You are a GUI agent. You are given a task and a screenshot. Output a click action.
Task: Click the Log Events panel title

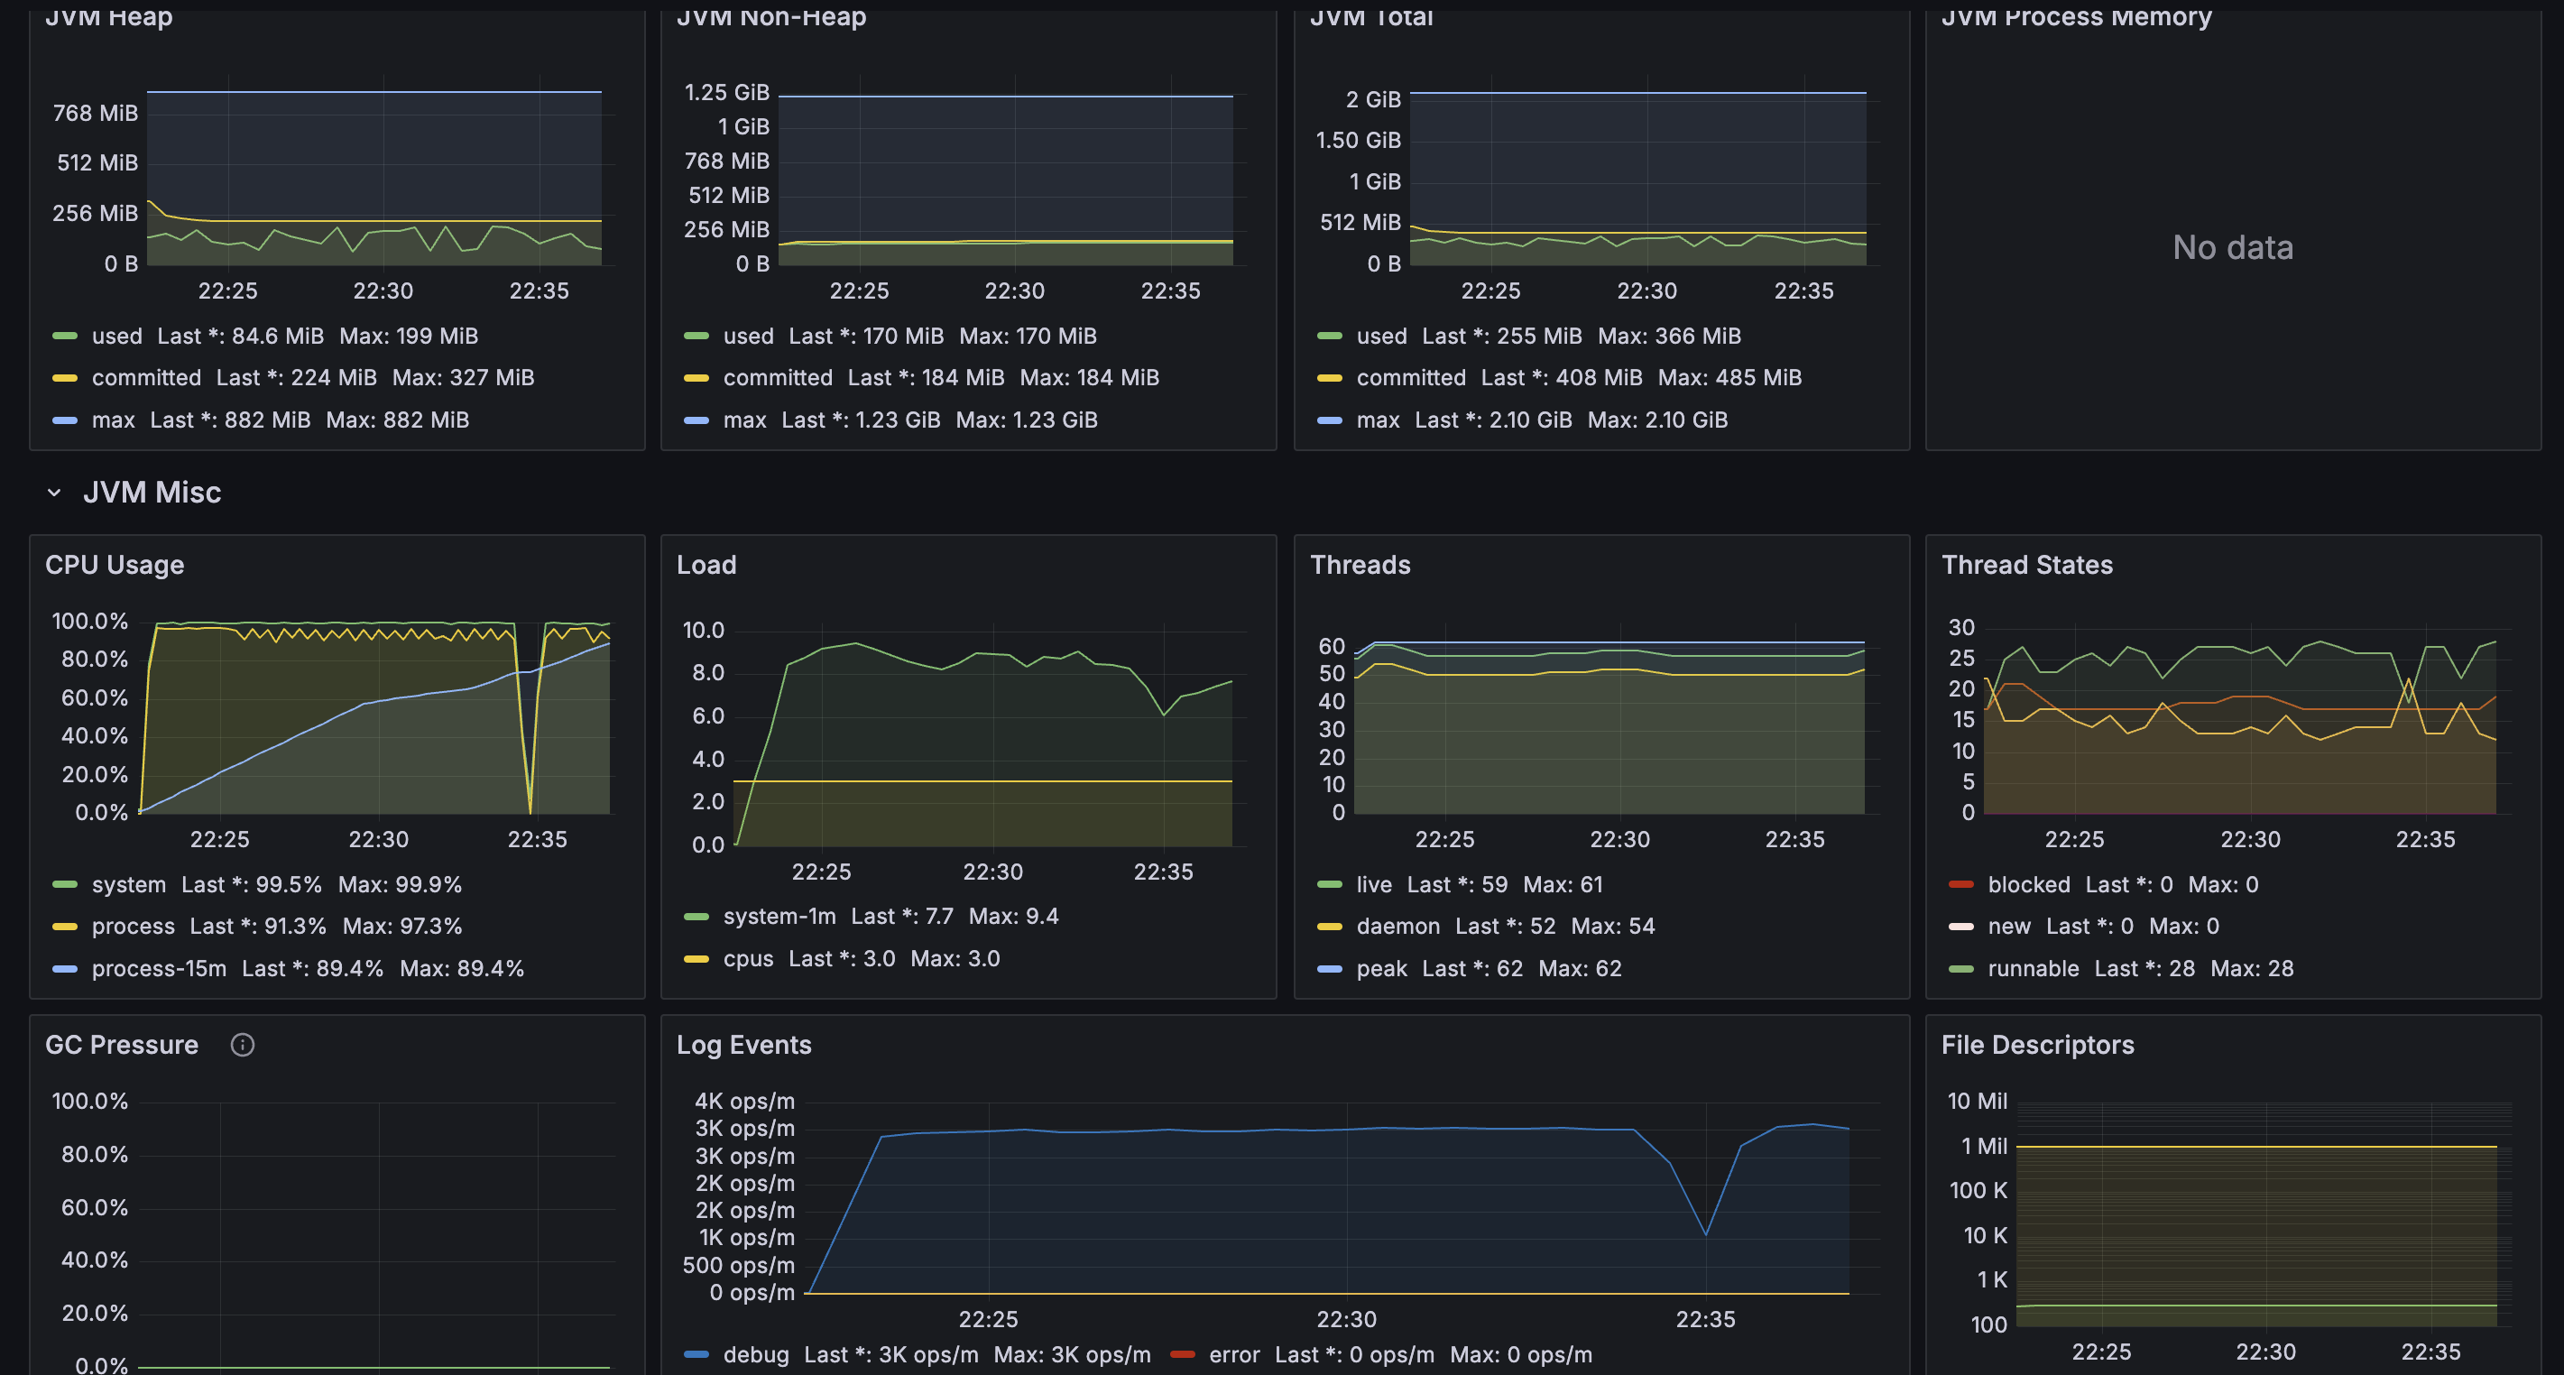(743, 1045)
